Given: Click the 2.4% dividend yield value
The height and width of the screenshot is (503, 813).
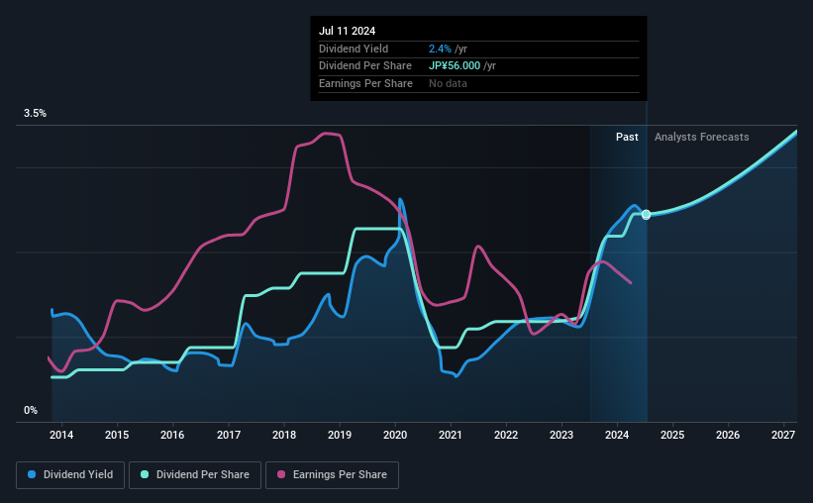Looking at the screenshot, I should point(440,49).
